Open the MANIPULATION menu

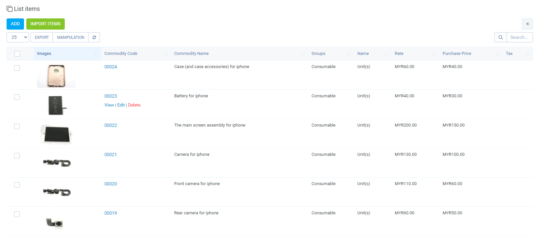coord(71,37)
